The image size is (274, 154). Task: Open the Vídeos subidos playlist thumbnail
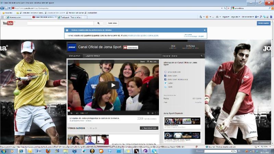(182, 121)
